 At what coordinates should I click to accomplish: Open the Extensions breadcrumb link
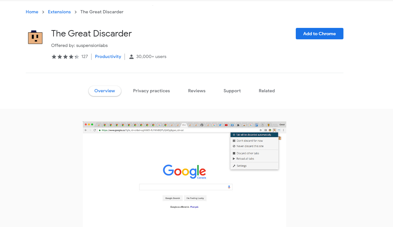coord(59,12)
